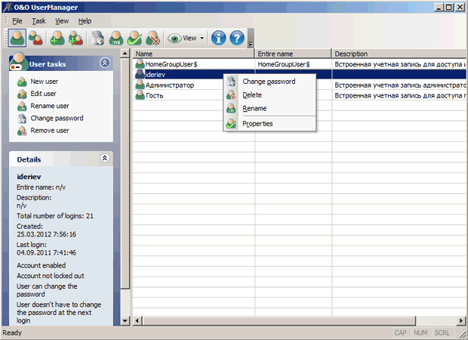Click the change password toolbar icon
468x340 pixels.
(97, 38)
